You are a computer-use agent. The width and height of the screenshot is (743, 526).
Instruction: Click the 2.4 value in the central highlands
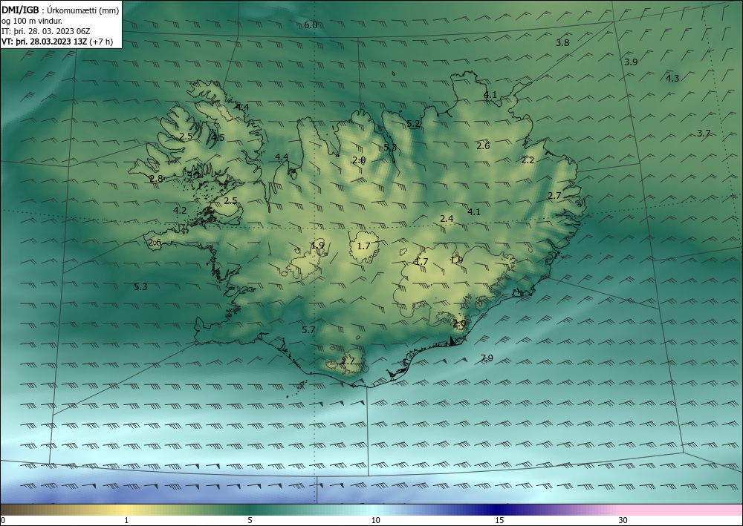pyautogui.click(x=447, y=219)
